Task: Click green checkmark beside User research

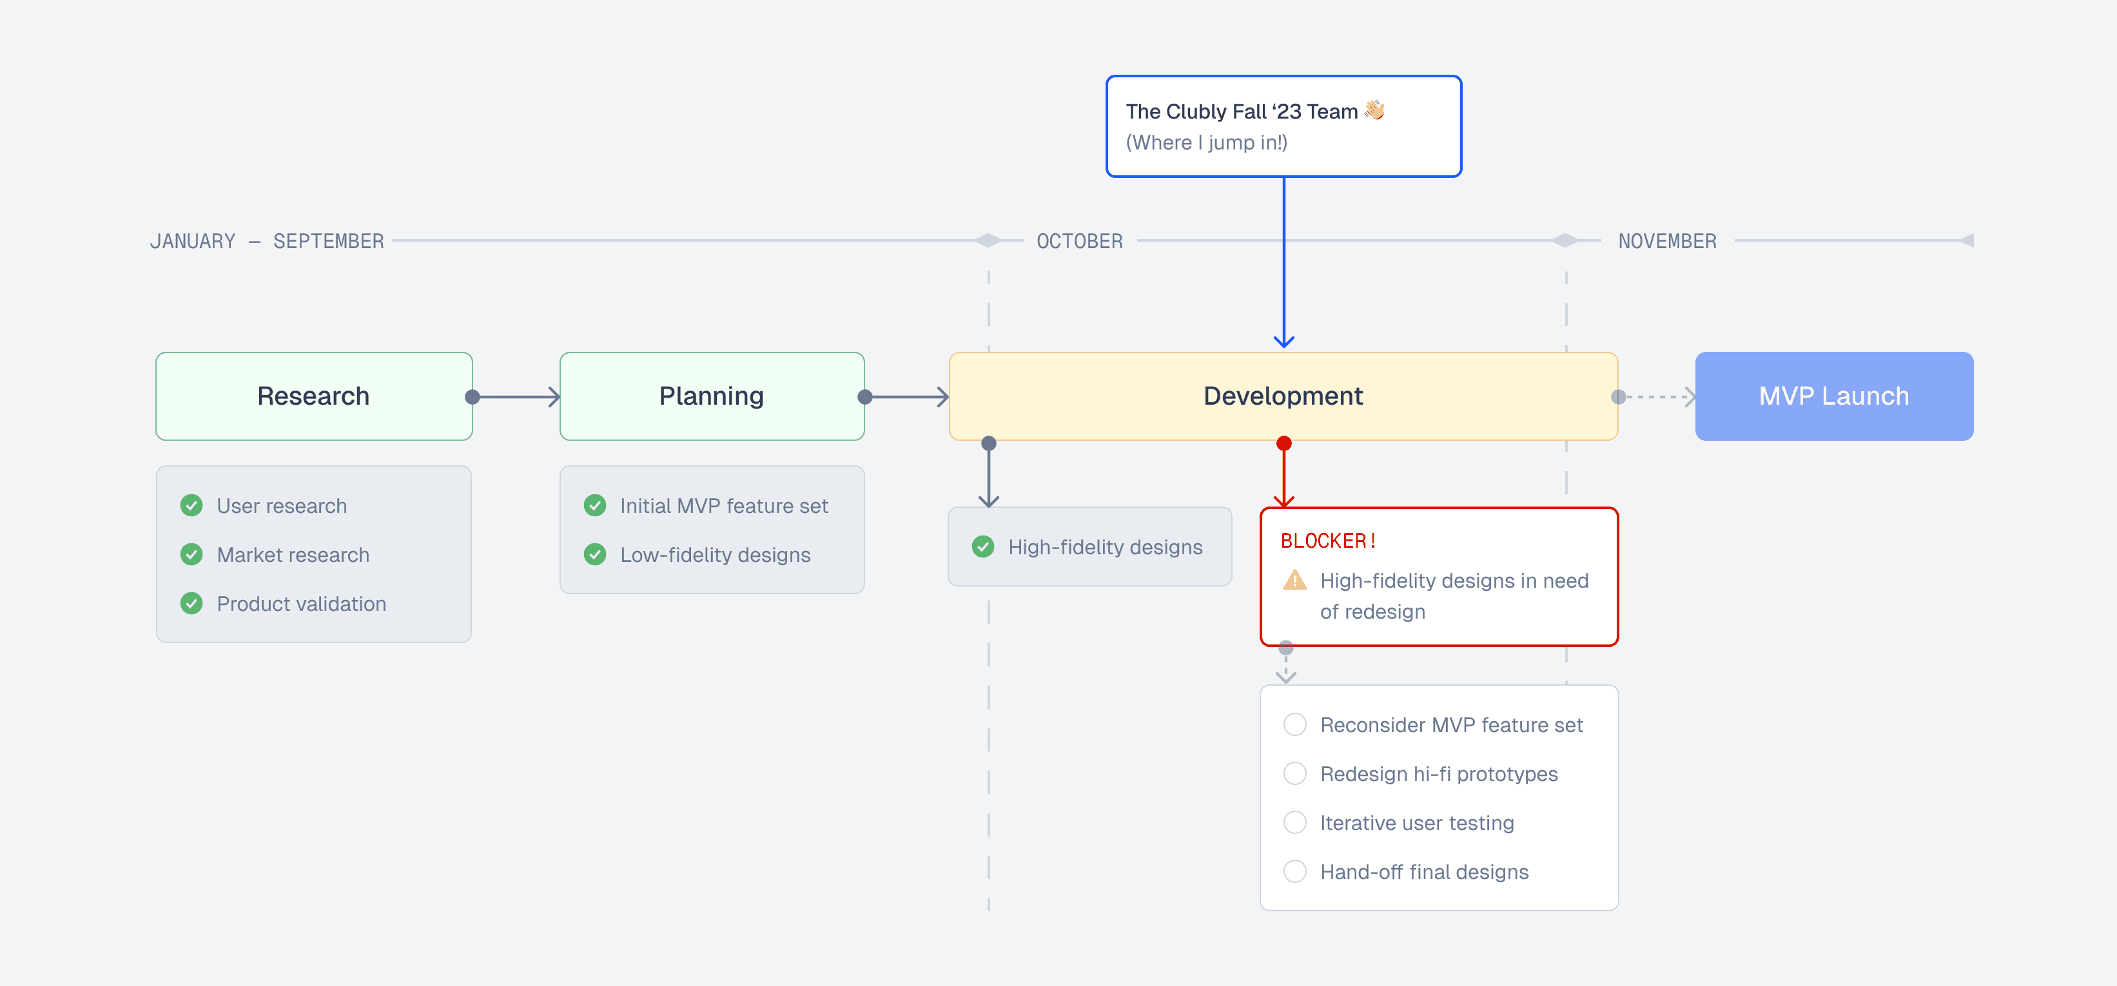Action: tap(191, 505)
